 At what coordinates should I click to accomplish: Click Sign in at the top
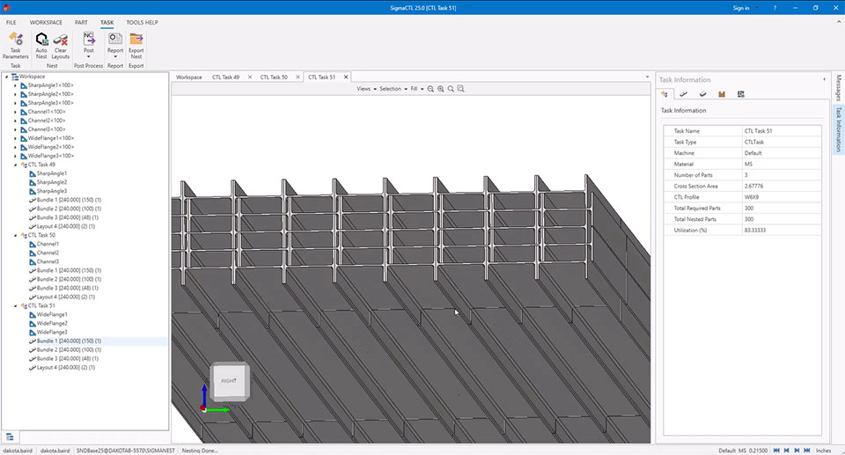(741, 8)
